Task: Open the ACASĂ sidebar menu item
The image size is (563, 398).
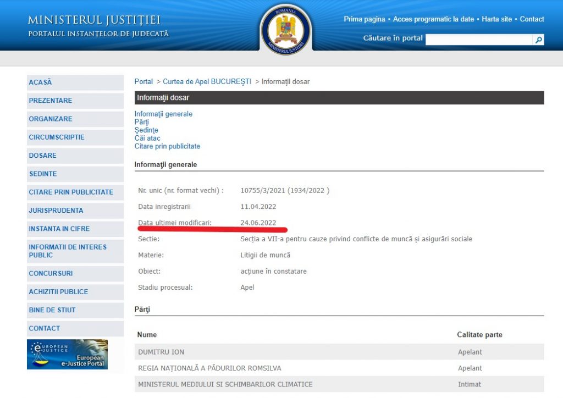Action: point(40,82)
